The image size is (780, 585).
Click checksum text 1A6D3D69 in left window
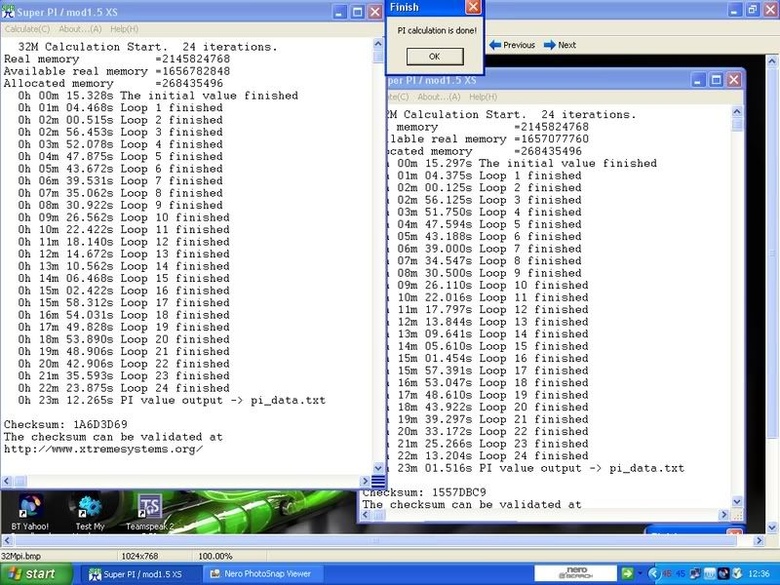click(x=100, y=425)
